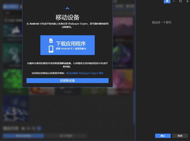Click the 移动设备 heading
This screenshot has width=190, height=141.
[x=67, y=18]
